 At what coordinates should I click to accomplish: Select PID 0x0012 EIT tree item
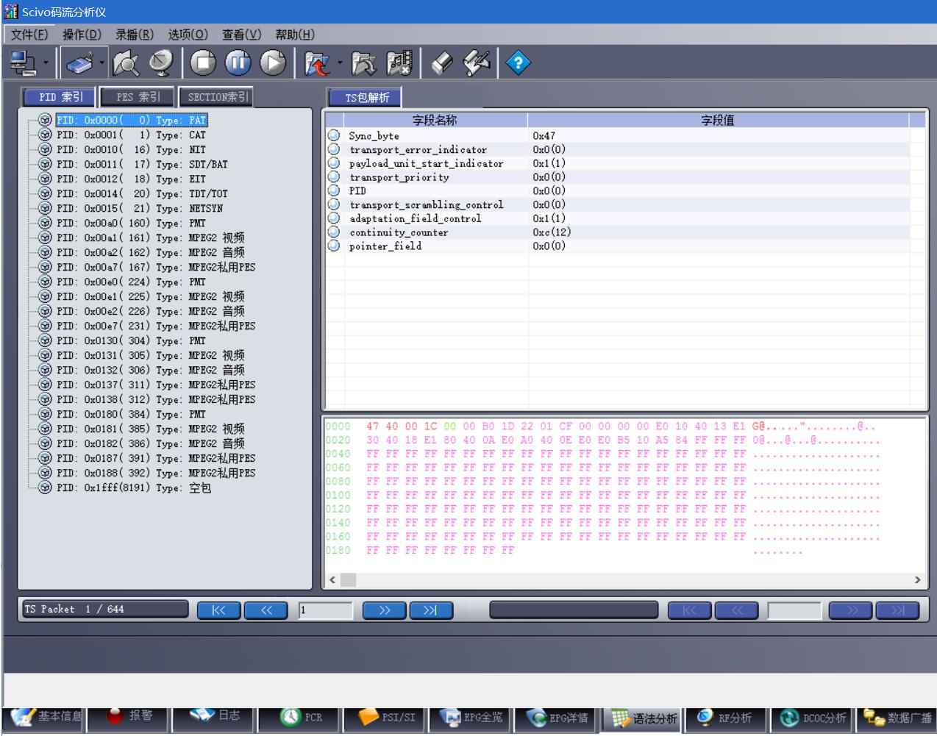131,179
